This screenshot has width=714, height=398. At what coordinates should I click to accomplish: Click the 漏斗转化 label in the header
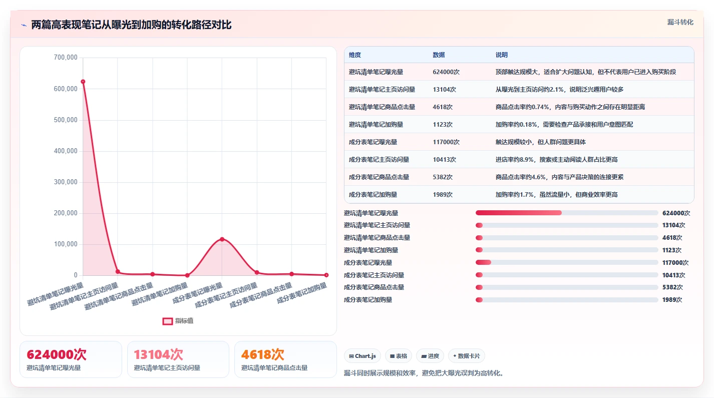[x=680, y=22]
